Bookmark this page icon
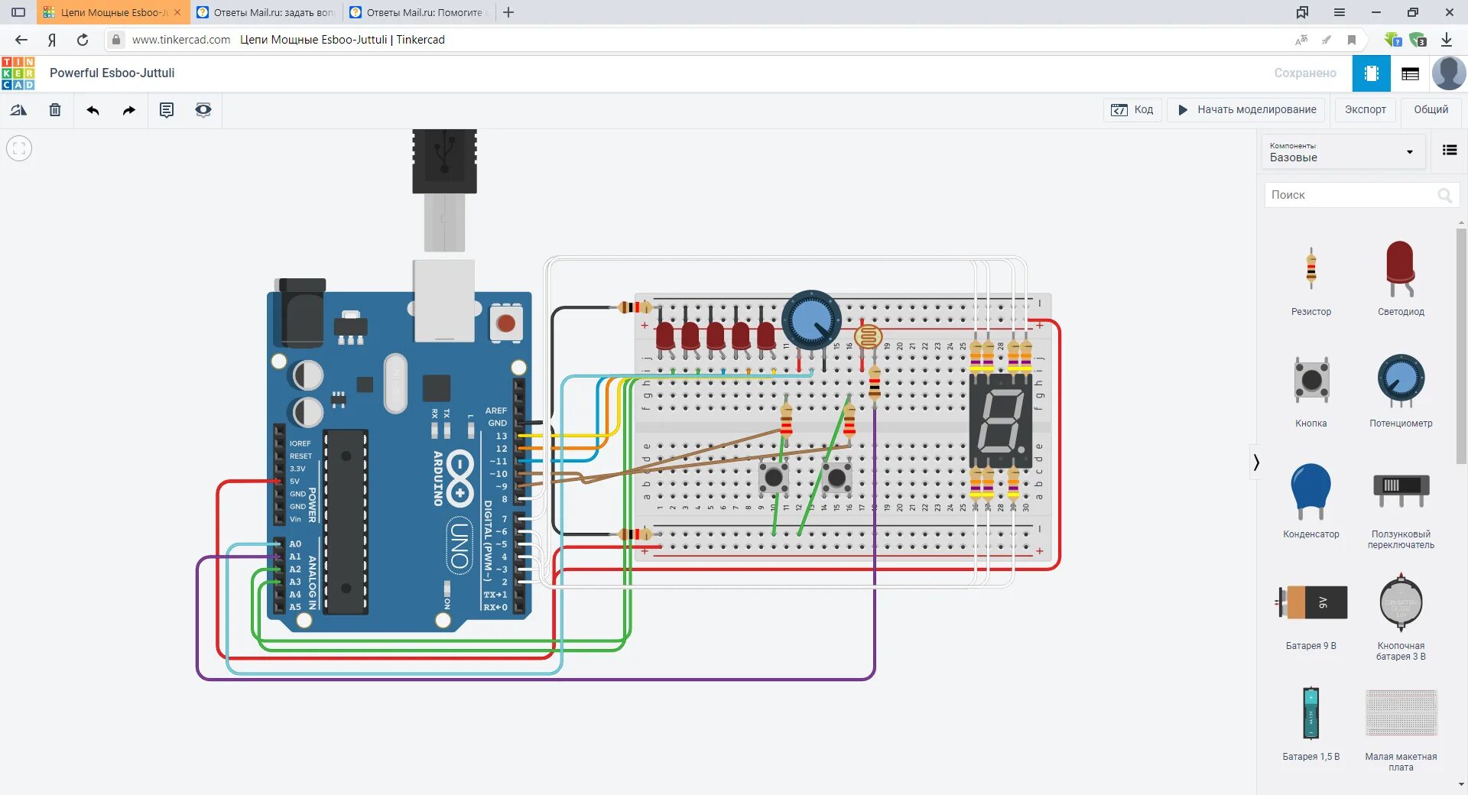This screenshot has width=1468, height=795. click(x=1352, y=40)
